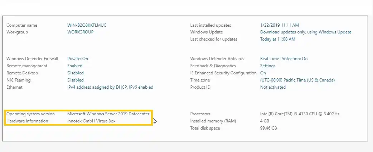Click the 'Time zone' label
Screen dimensions: 373x152
pyautogui.click(x=200, y=80)
